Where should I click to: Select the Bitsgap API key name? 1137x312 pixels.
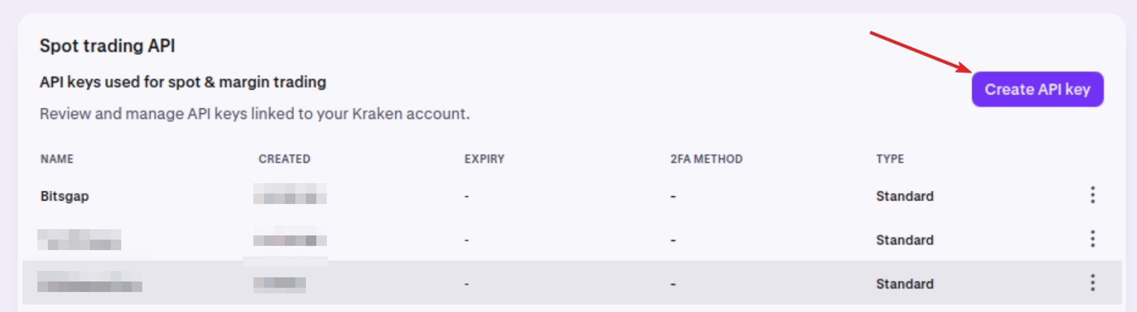(x=65, y=196)
